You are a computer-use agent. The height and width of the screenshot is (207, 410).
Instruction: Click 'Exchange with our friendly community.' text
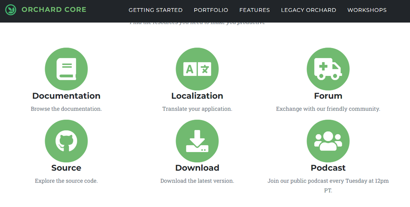pyautogui.click(x=328, y=109)
